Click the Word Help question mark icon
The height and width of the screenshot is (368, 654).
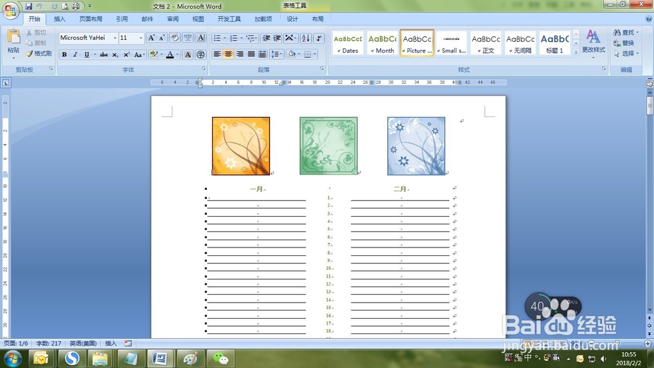(x=649, y=19)
